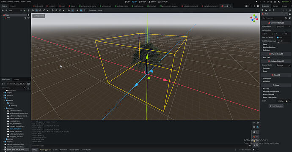Open the Shader Editor bottom panel
The height and width of the screenshot is (152, 292).
click(x=74, y=150)
